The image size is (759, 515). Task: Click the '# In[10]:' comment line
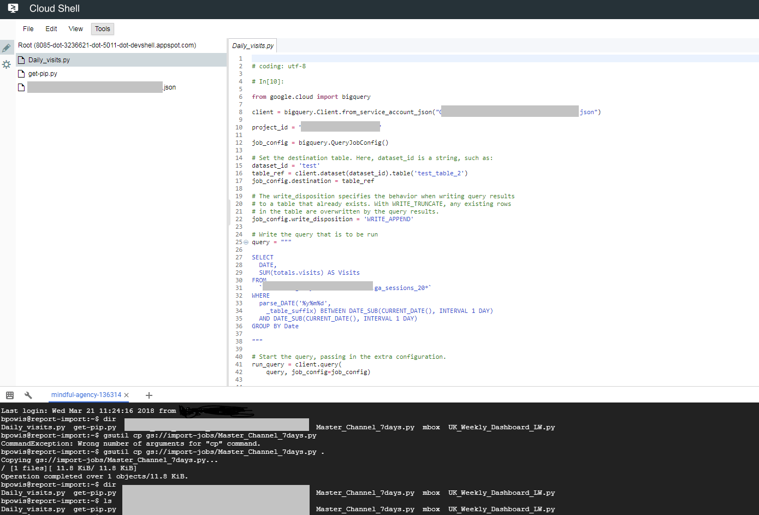pyautogui.click(x=268, y=81)
